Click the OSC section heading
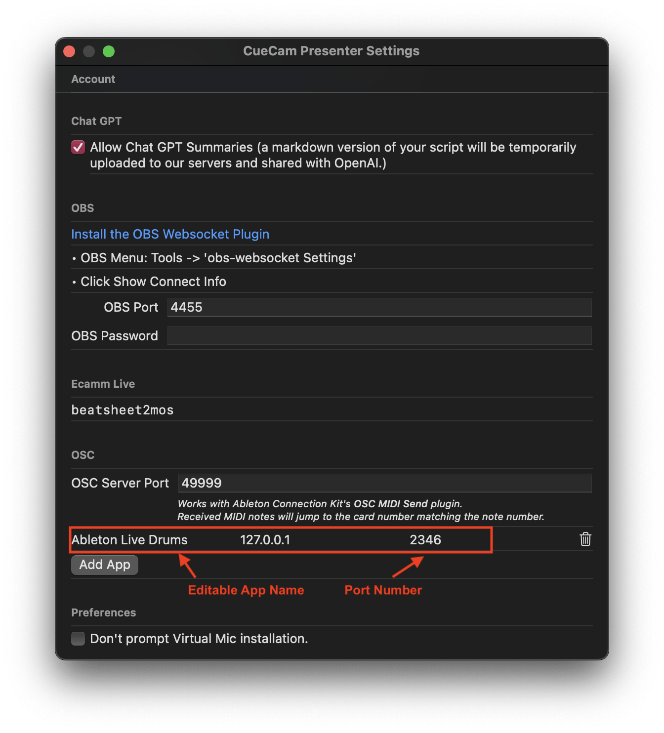Image resolution: width=664 pixels, height=733 pixels. [83, 455]
